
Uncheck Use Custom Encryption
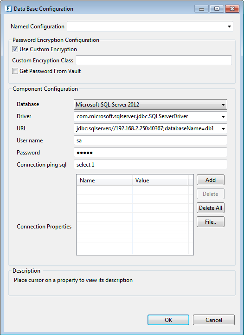pos(15,49)
